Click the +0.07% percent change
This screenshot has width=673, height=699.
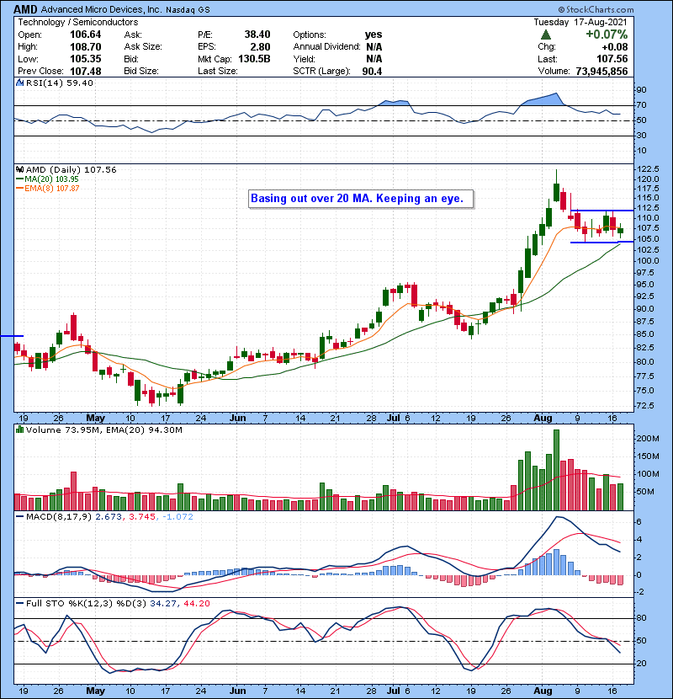point(607,35)
